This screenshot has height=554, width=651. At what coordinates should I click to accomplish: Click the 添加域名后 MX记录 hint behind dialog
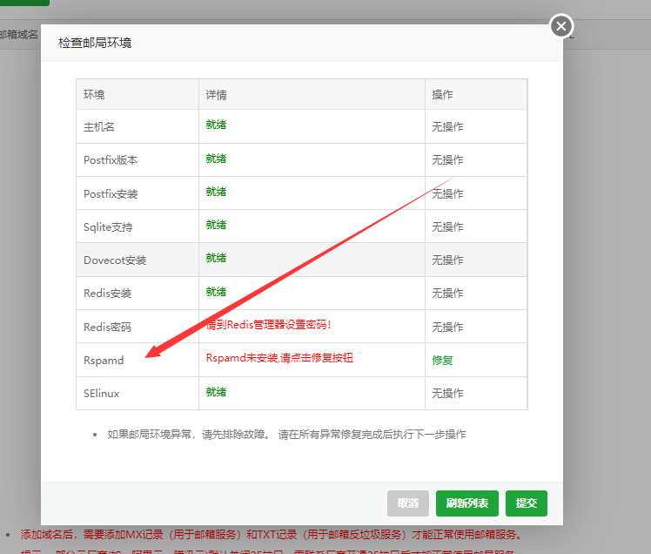tap(272, 535)
